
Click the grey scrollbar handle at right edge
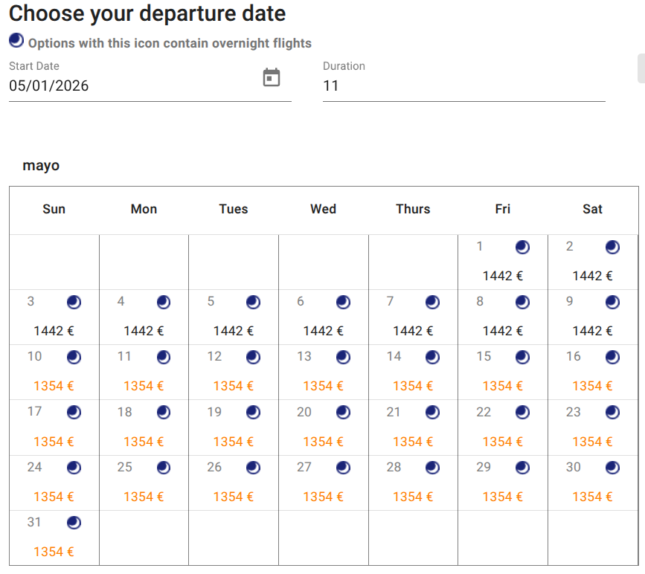(641, 68)
